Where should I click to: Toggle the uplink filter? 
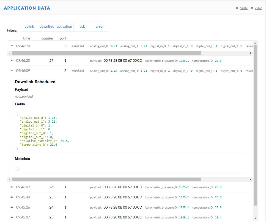tap(29, 27)
